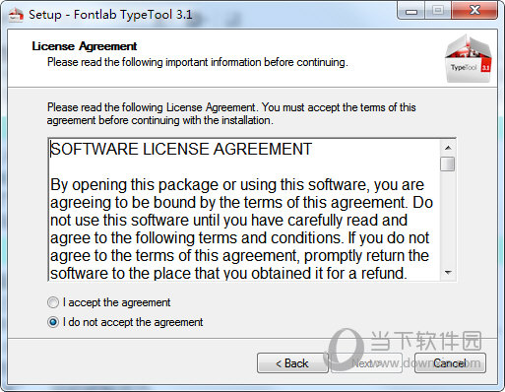
Task: Click the 'I accept the agreement' label text
Action: (116, 302)
